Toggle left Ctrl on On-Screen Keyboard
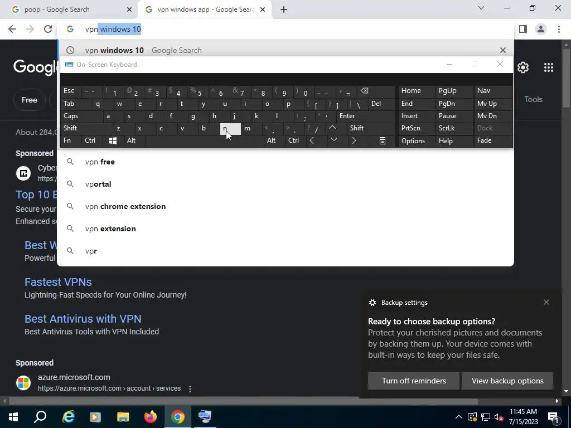Image resolution: width=571 pixels, height=428 pixels. [93, 141]
